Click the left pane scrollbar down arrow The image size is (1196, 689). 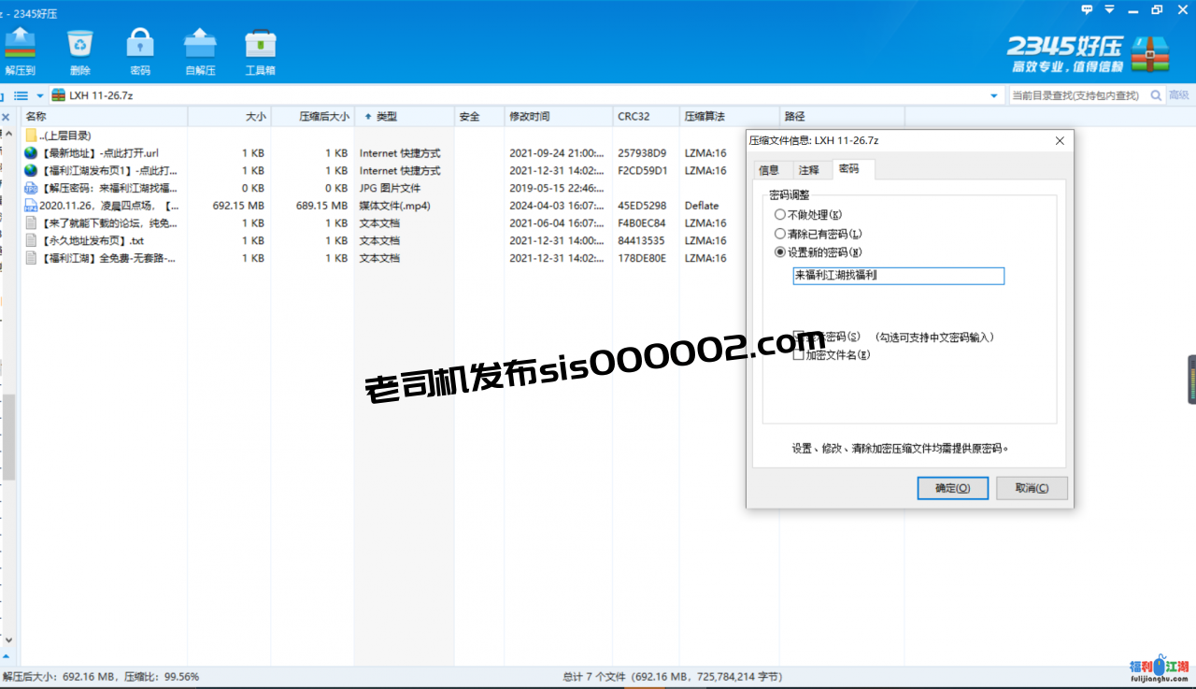coord(8,640)
